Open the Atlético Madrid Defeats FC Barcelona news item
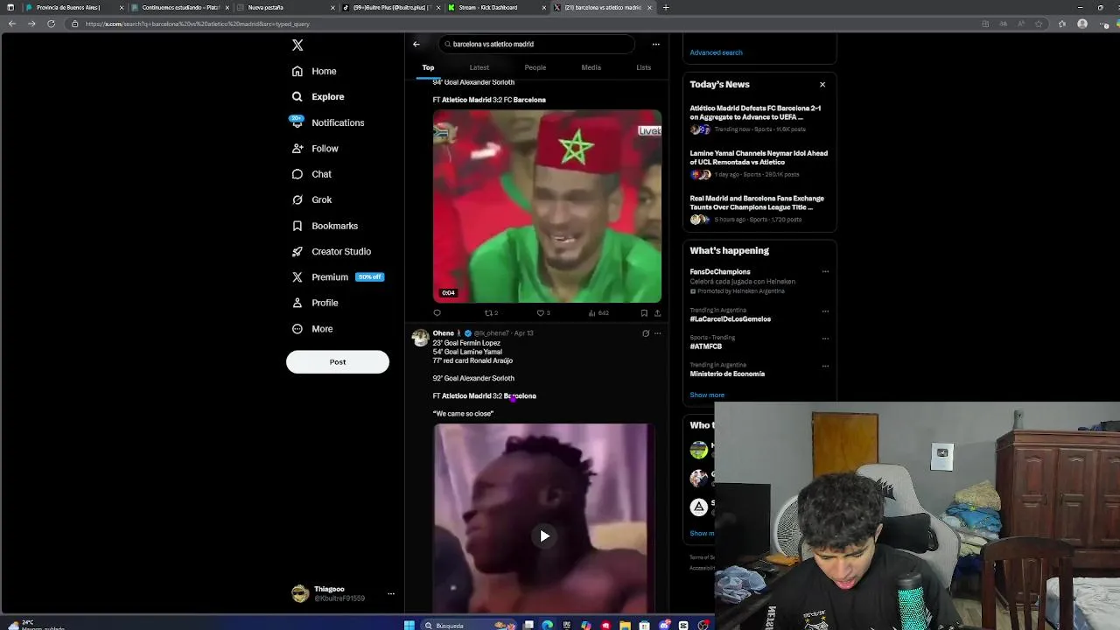The width and height of the screenshot is (1120, 630). (x=759, y=118)
